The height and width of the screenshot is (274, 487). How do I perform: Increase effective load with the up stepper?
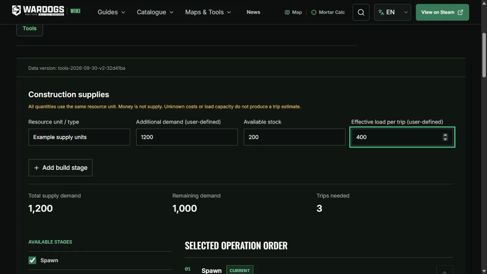click(445, 135)
